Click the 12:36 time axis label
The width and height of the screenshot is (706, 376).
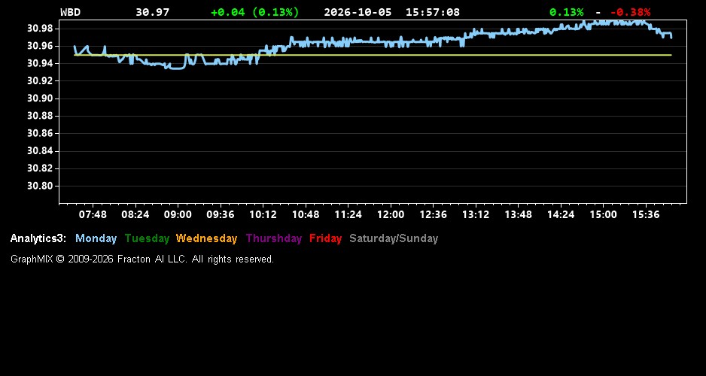(x=433, y=214)
